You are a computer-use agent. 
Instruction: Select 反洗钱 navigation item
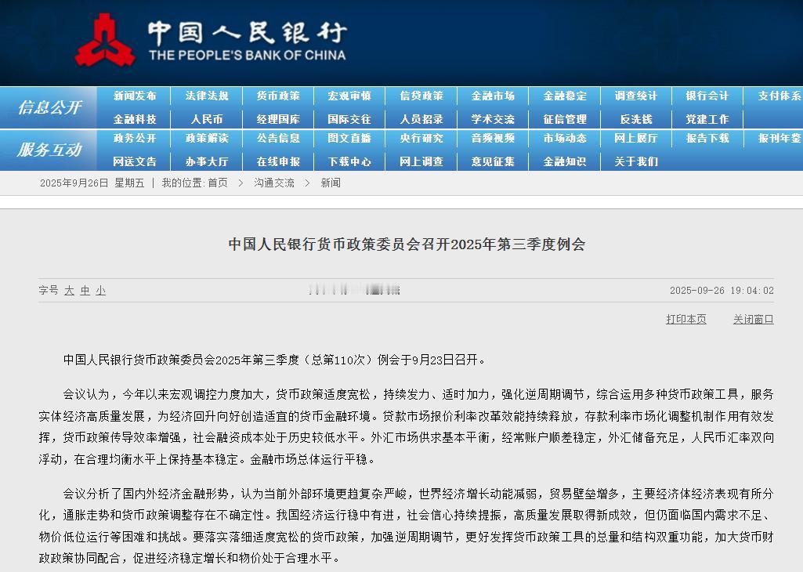(x=636, y=119)
